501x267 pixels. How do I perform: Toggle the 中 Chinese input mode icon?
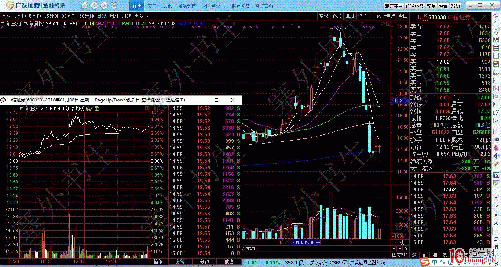point(435,263)
